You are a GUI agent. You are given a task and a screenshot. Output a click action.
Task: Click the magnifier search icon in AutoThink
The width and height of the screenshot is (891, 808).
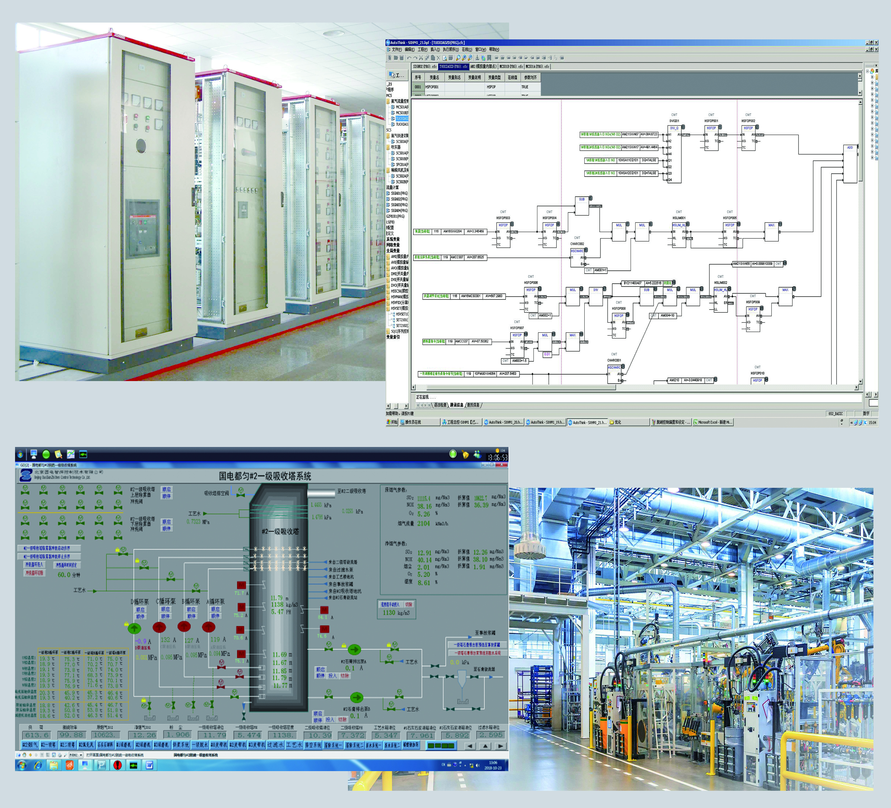458,57
